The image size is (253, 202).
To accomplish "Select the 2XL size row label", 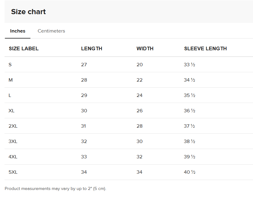I will tap(13, 126).
